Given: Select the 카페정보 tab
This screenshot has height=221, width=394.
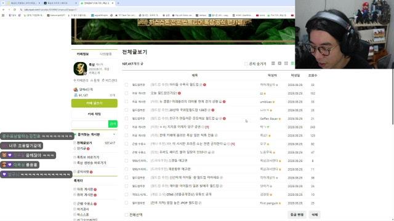Looking at the screenshot, I should point(82,54).
